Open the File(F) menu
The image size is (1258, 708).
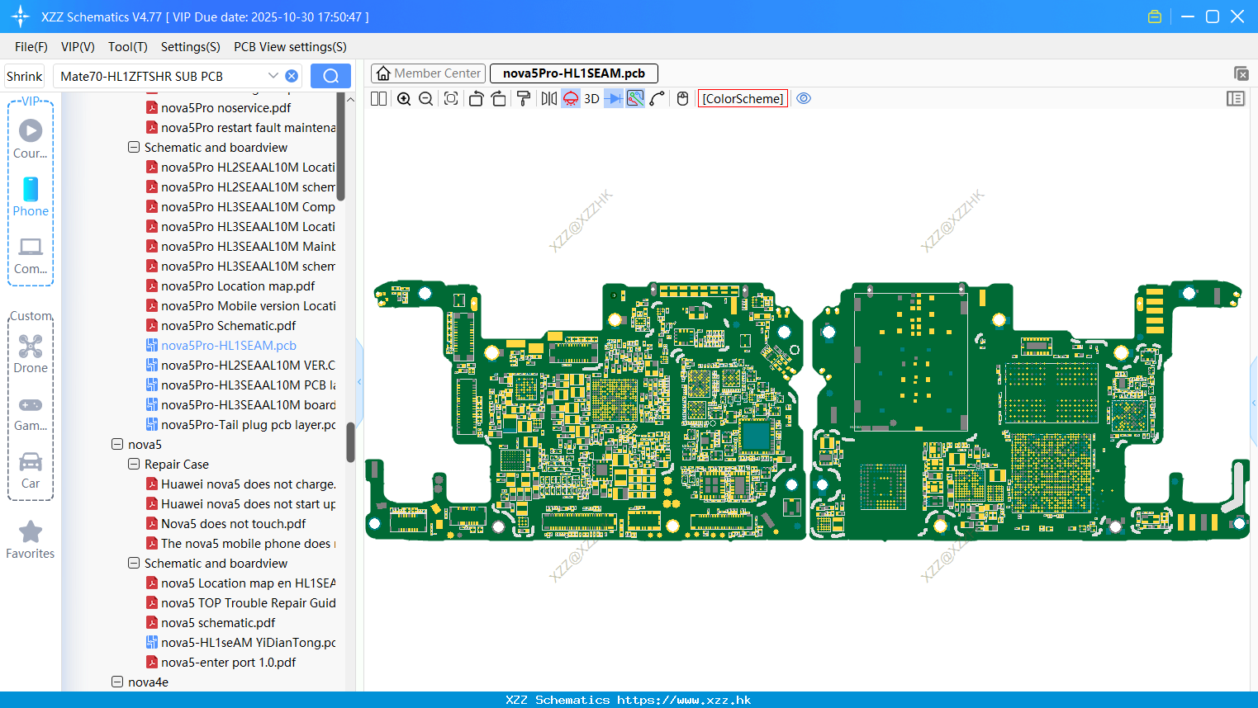coord(31,47)
